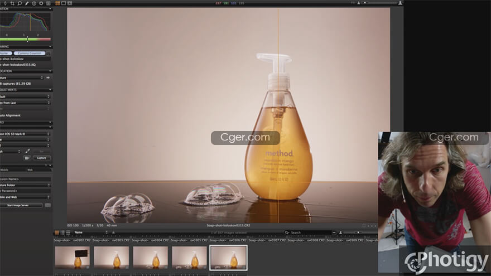Click person icon left of thumbnail slider
491x276 pixels.
(340, 233)
